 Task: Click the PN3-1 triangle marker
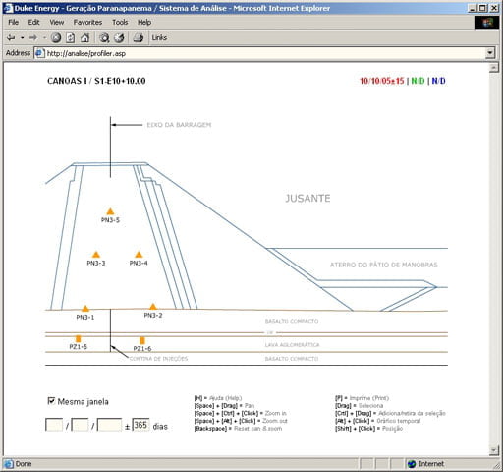pos(85,309)
